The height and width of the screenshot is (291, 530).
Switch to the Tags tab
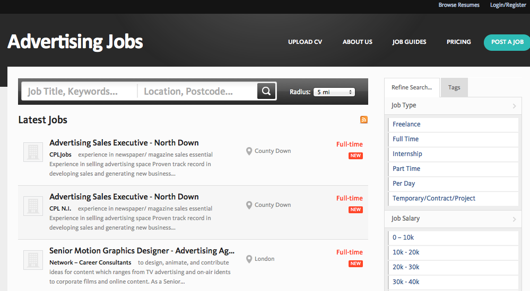pos(454,88)
